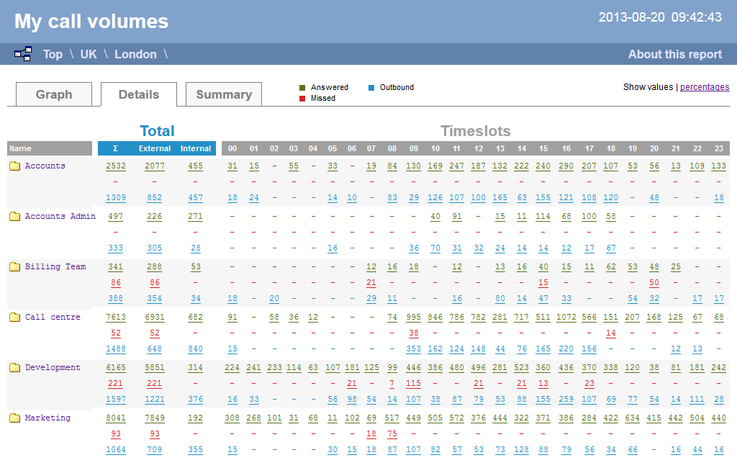Go to UK breadcrumb level
This screenshot has width=737, height=468.
click(89, 54)
